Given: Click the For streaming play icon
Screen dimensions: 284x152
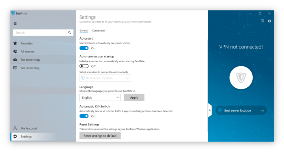Looking at the screenshot, I should click(15, 68).
